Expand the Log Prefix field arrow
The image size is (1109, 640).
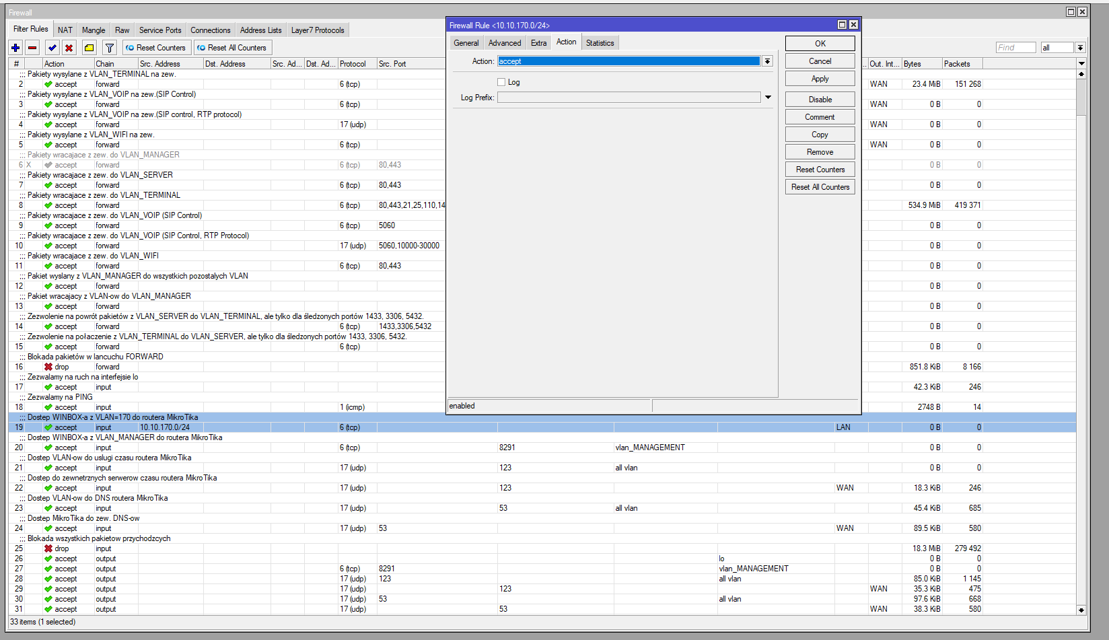tap(768, 98)
